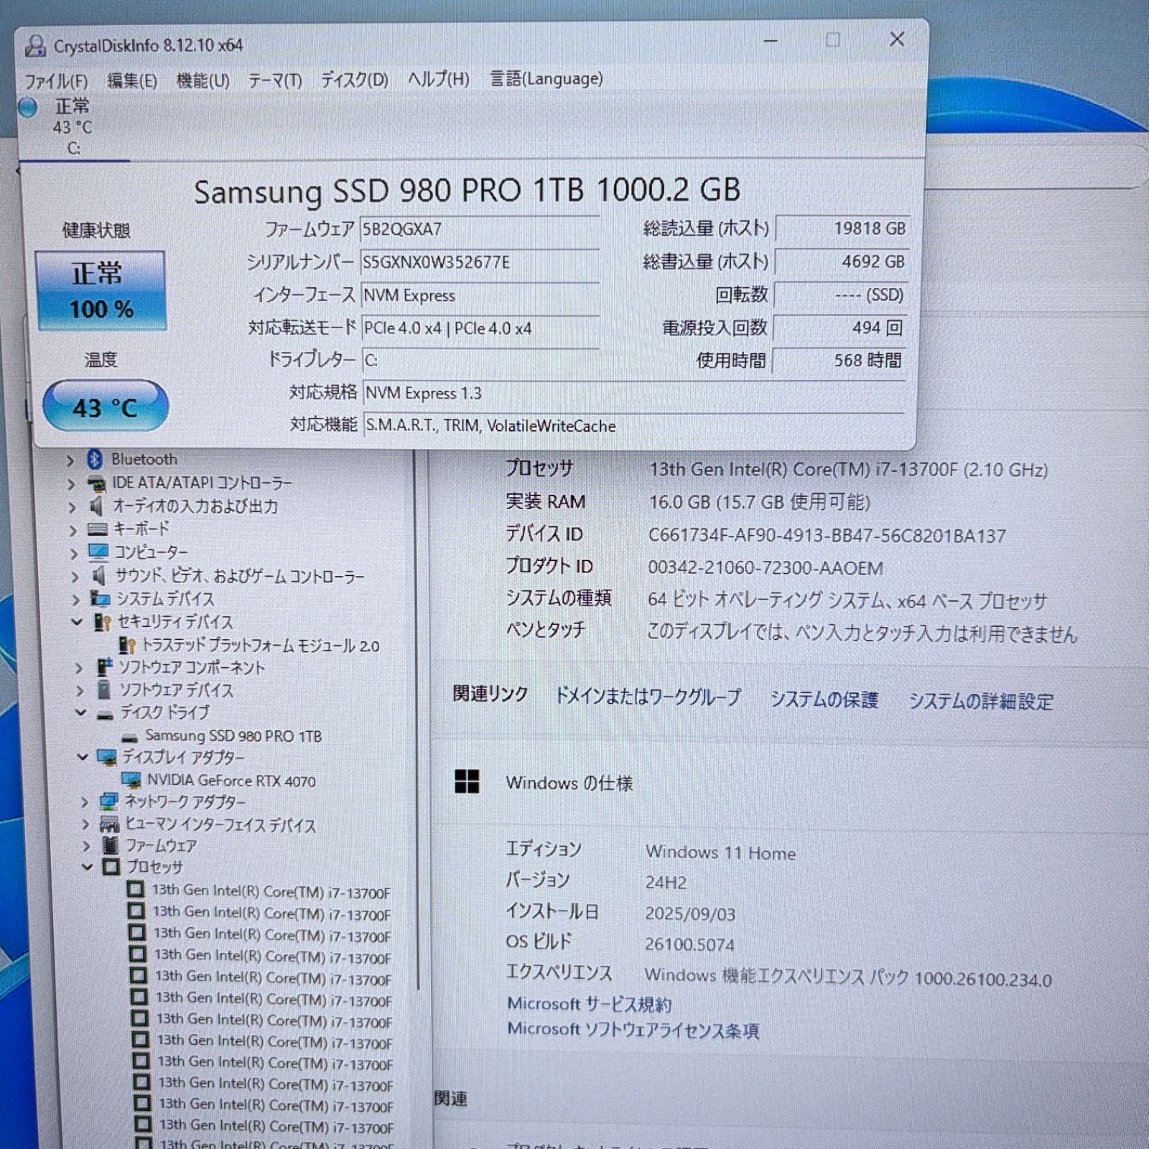Screen dimensions: 1149x1149
Task: Click the blue disk status circle icon
Action: 28,108
